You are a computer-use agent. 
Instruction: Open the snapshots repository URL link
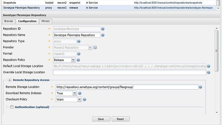click(x=168, y=3)
